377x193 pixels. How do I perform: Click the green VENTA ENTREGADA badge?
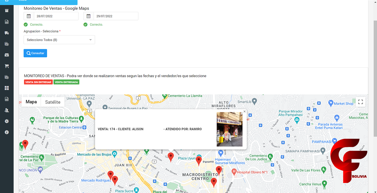[x=66, y=82]
